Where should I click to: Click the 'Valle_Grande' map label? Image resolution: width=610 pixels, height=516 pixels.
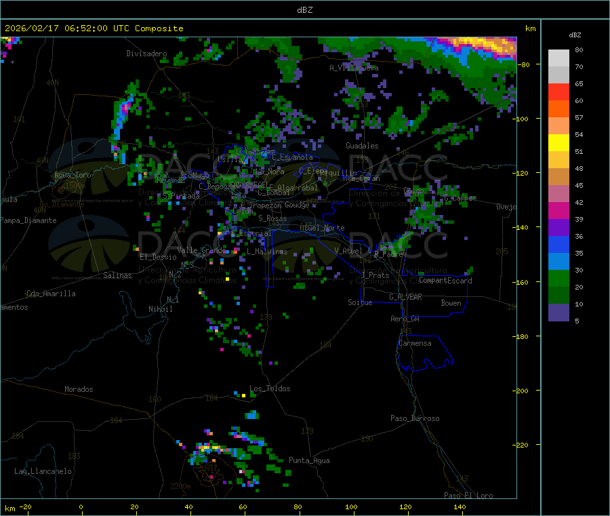201,250
